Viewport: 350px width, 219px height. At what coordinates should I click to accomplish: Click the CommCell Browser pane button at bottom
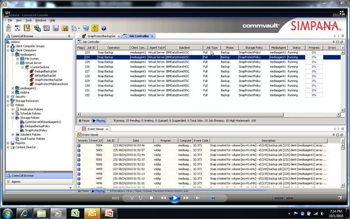pyautogui.click(x=39, y=176)
